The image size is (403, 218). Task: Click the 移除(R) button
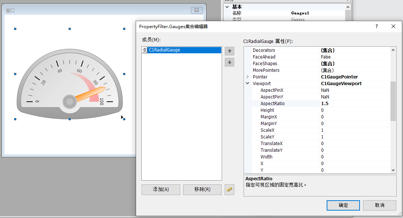[x=202, y=190]
